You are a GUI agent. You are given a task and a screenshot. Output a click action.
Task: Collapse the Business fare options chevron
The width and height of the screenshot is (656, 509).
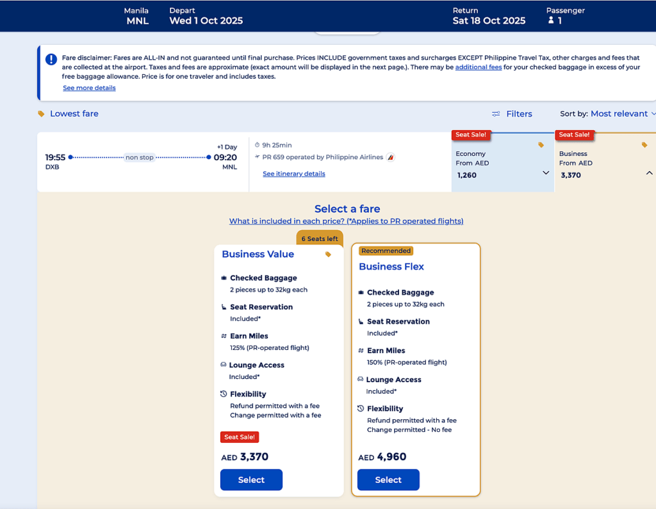649,173
